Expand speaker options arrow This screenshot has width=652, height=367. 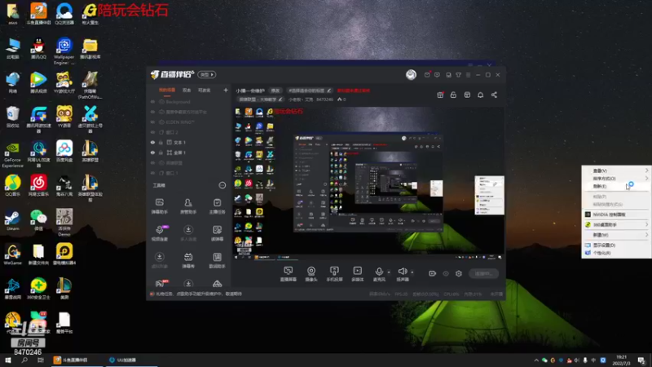click(412, 272)
